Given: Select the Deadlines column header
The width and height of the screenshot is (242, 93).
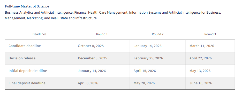Looking at the screenshot, I should coord(39,34).
